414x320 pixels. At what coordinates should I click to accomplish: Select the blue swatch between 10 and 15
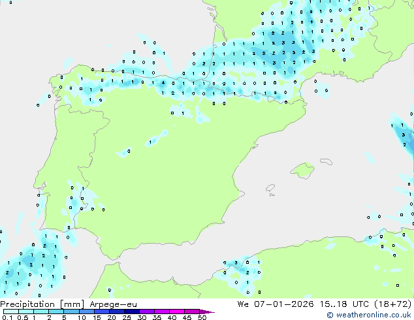click(86, 312)
